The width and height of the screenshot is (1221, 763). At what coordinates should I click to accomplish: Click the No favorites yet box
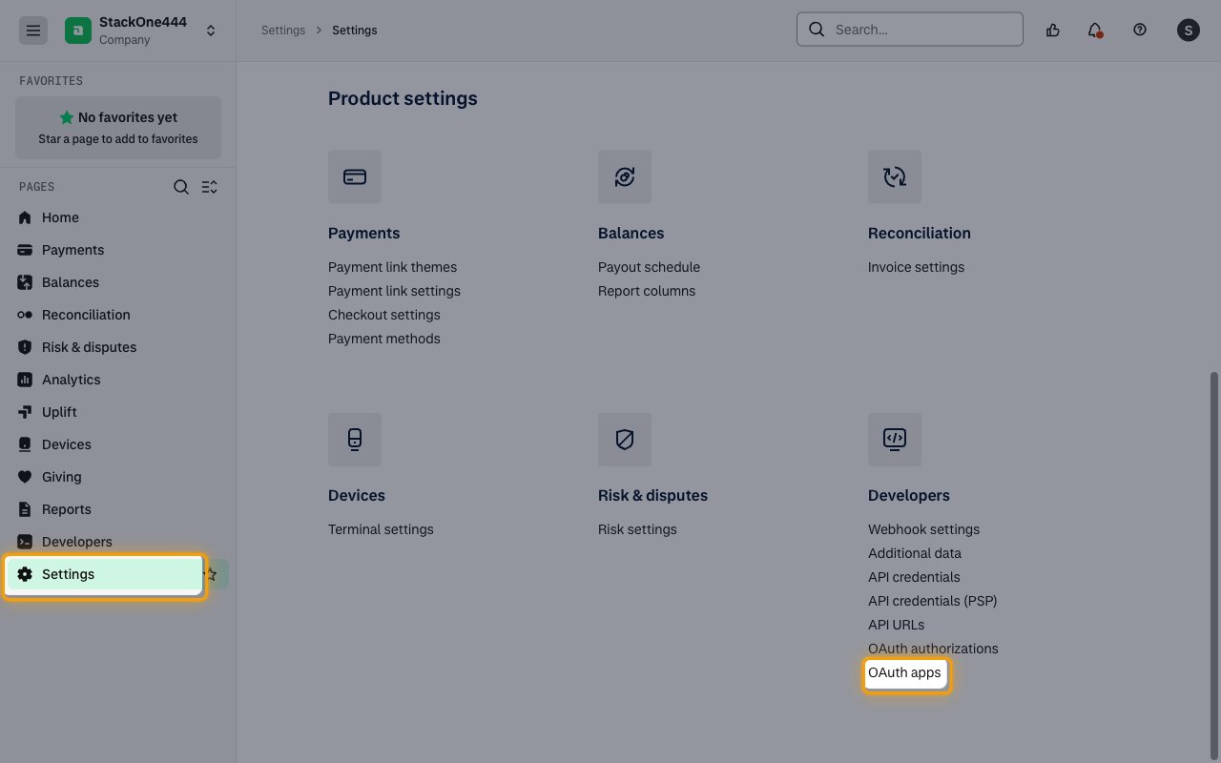pos(118,128)
